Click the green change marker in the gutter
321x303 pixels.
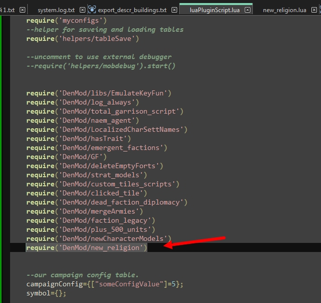pos(1,159)
